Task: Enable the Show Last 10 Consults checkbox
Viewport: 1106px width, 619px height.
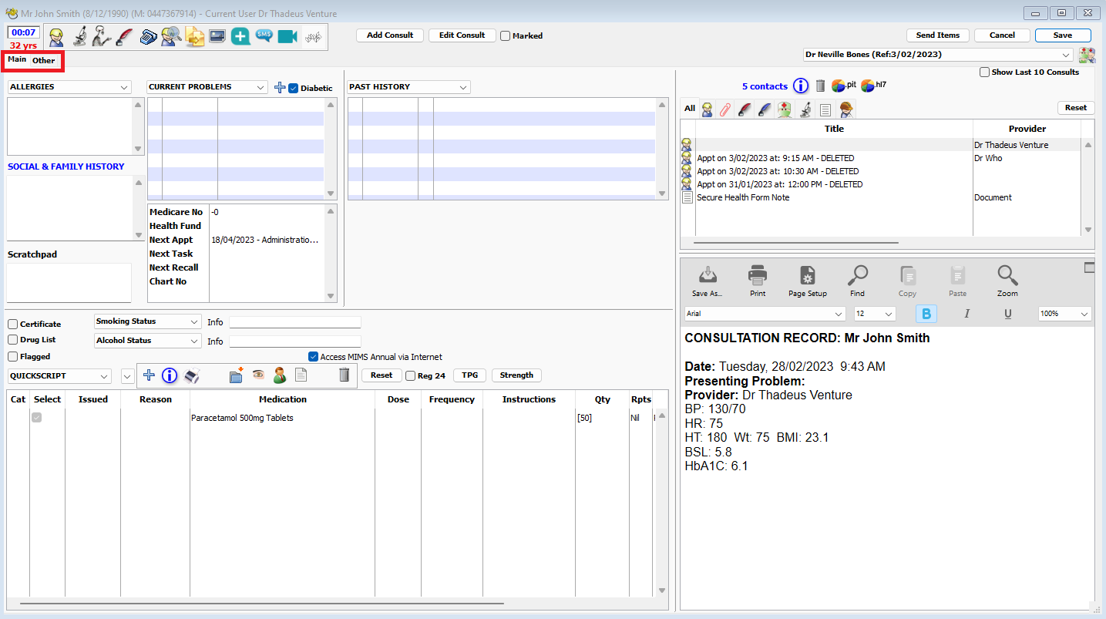Action: point(984,72)
